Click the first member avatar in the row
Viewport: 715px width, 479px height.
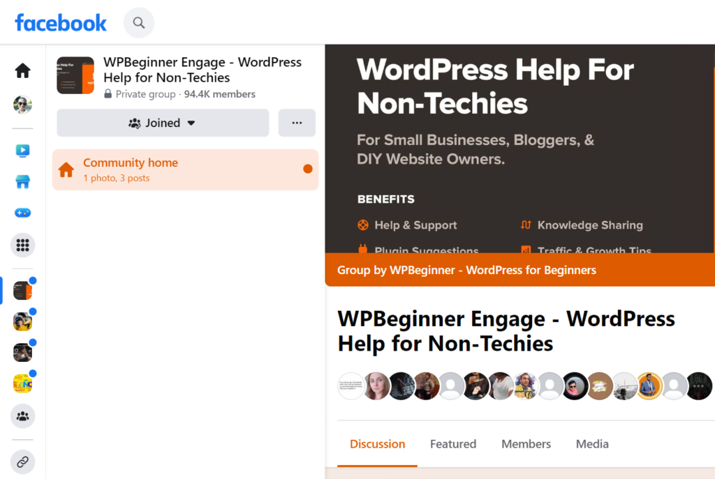351,386
